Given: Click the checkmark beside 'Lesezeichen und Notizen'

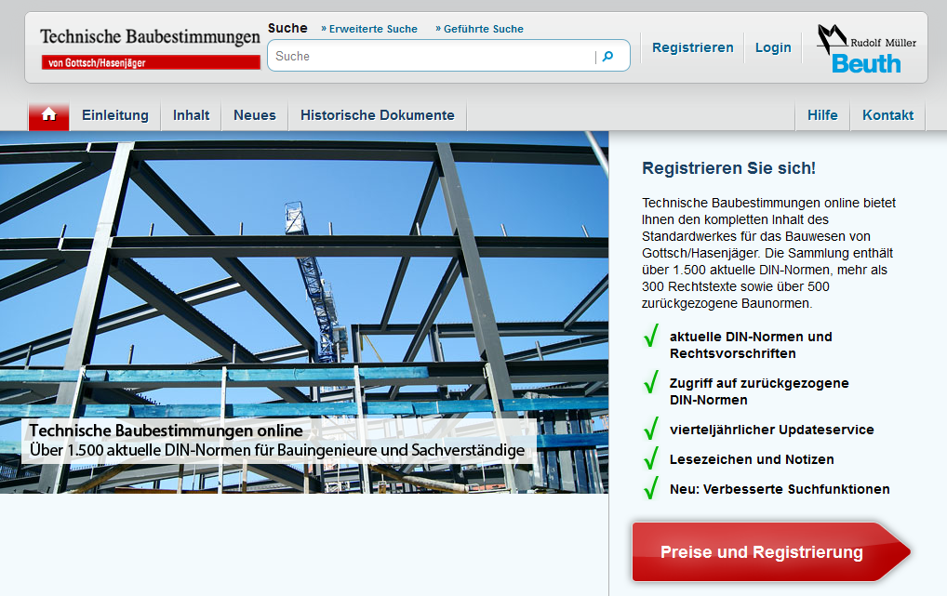Looking at the screenshot, I should [x=651, y=457].
